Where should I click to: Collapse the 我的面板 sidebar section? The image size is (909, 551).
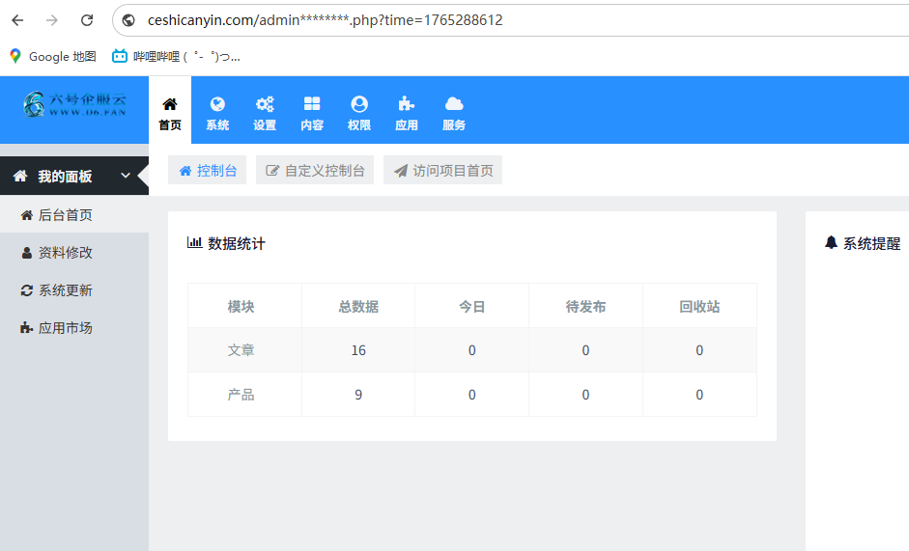coord(65,177)
